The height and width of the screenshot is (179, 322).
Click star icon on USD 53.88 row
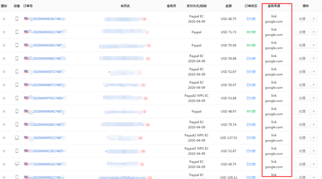click(x=4, y=98)
